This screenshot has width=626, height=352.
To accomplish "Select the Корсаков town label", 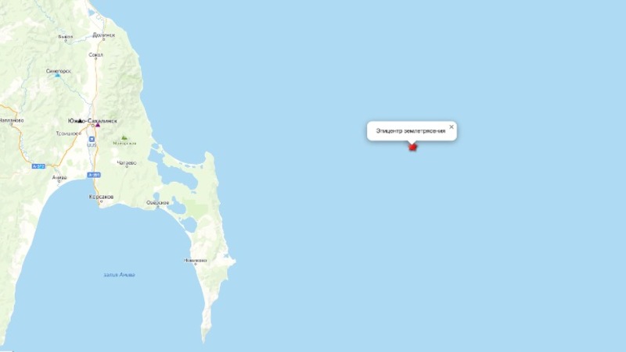I will click(101, 197).
